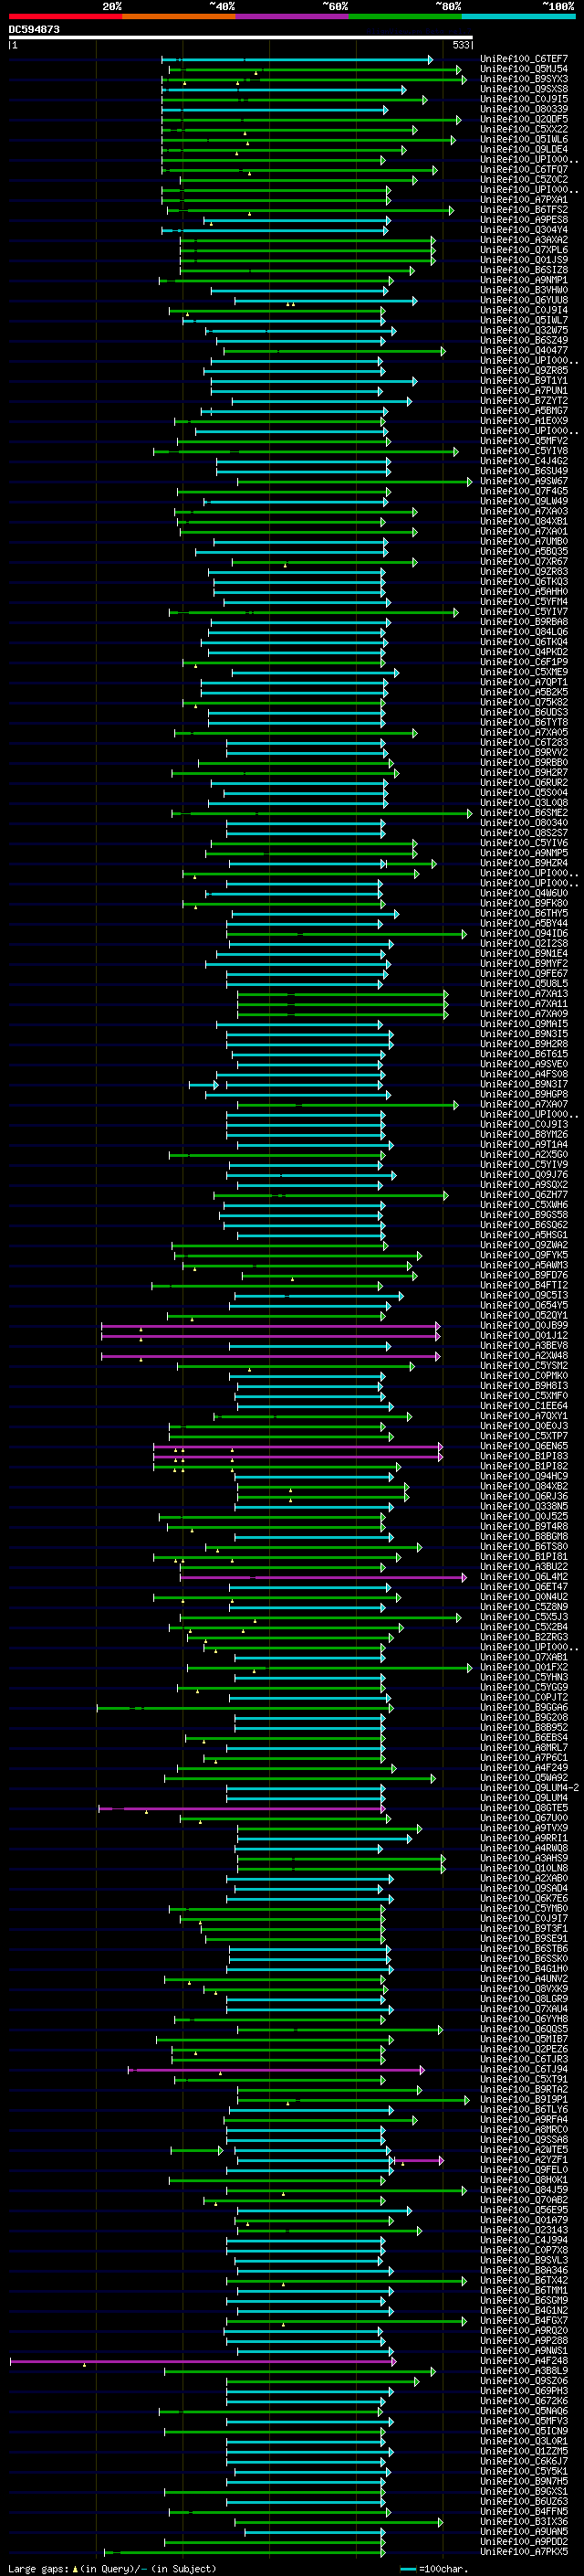This screenshot has height=2576, width=584.
Task: Select the UniRef100_A9PES8 label
Action: tap(524, 220)
